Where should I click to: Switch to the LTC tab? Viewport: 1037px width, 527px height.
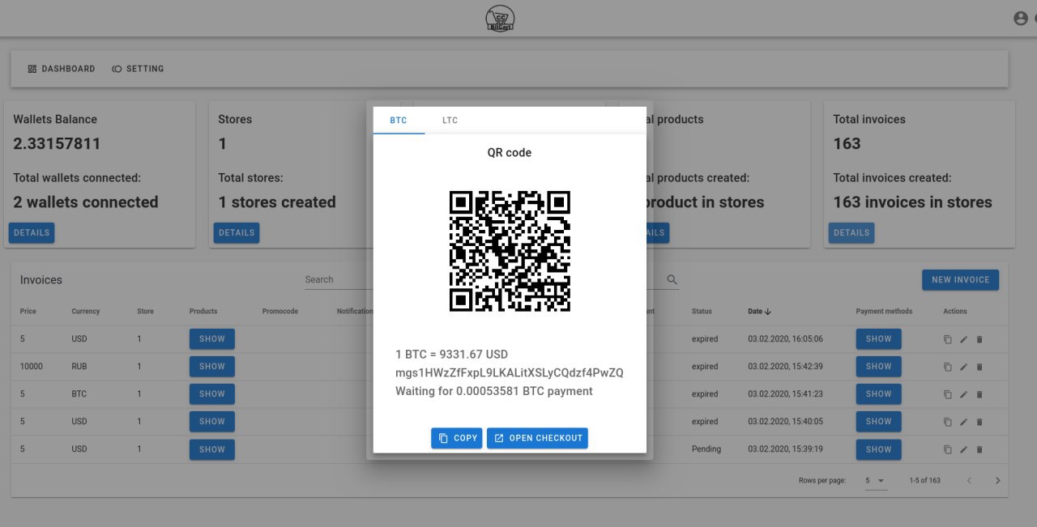pyautogui.click(x=450, y=121)
